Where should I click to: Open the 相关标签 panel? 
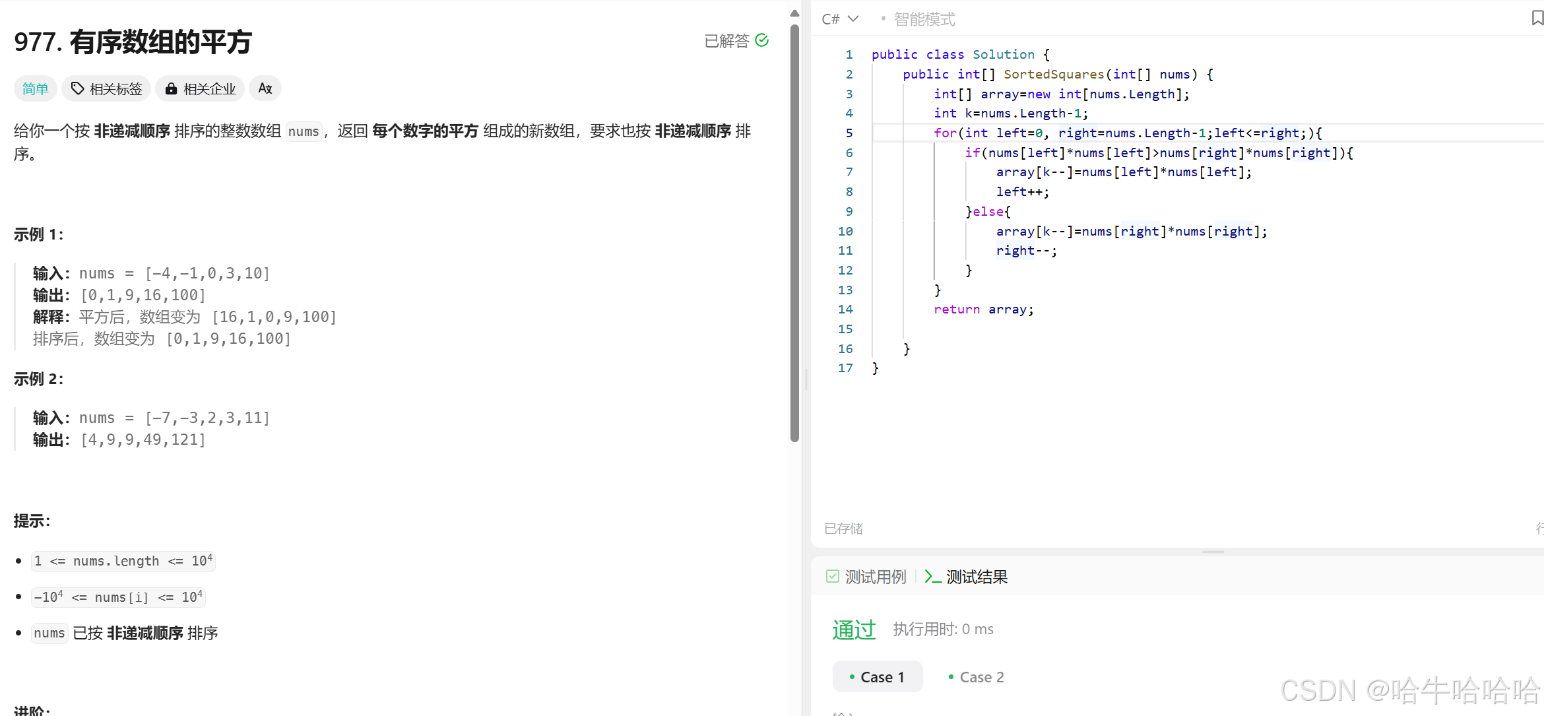[106, 88]
